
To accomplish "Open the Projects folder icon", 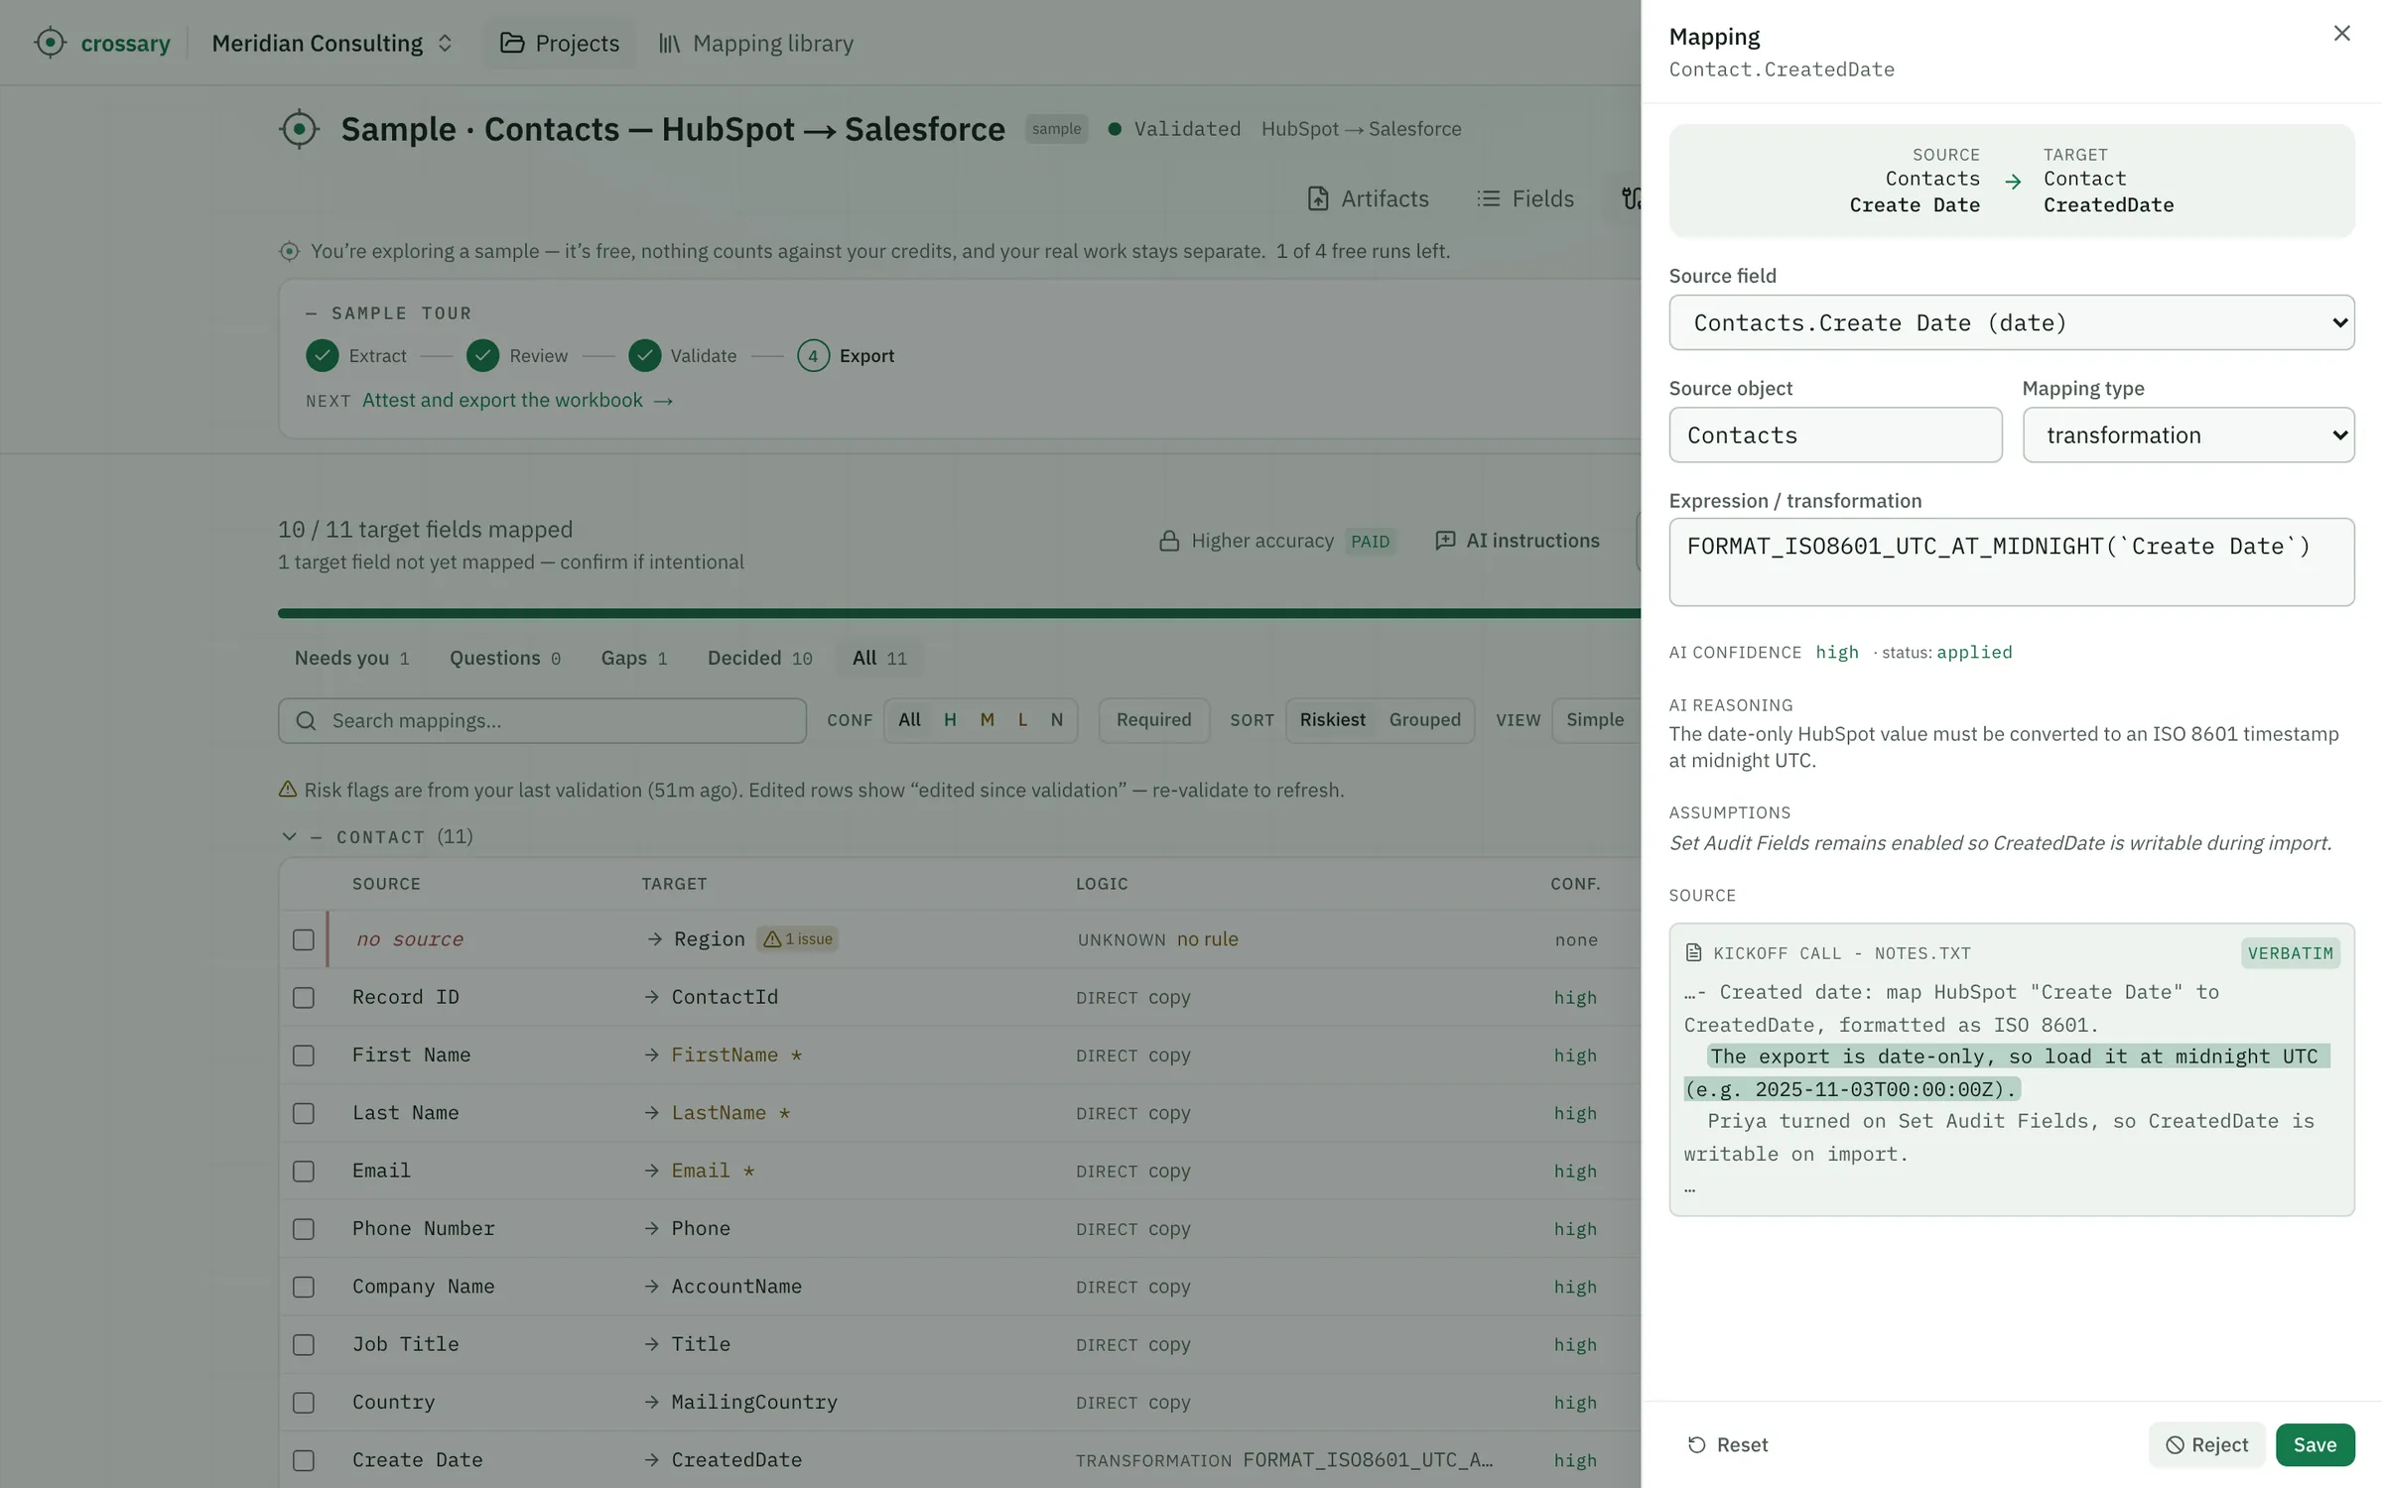I will tap(512, 43).
